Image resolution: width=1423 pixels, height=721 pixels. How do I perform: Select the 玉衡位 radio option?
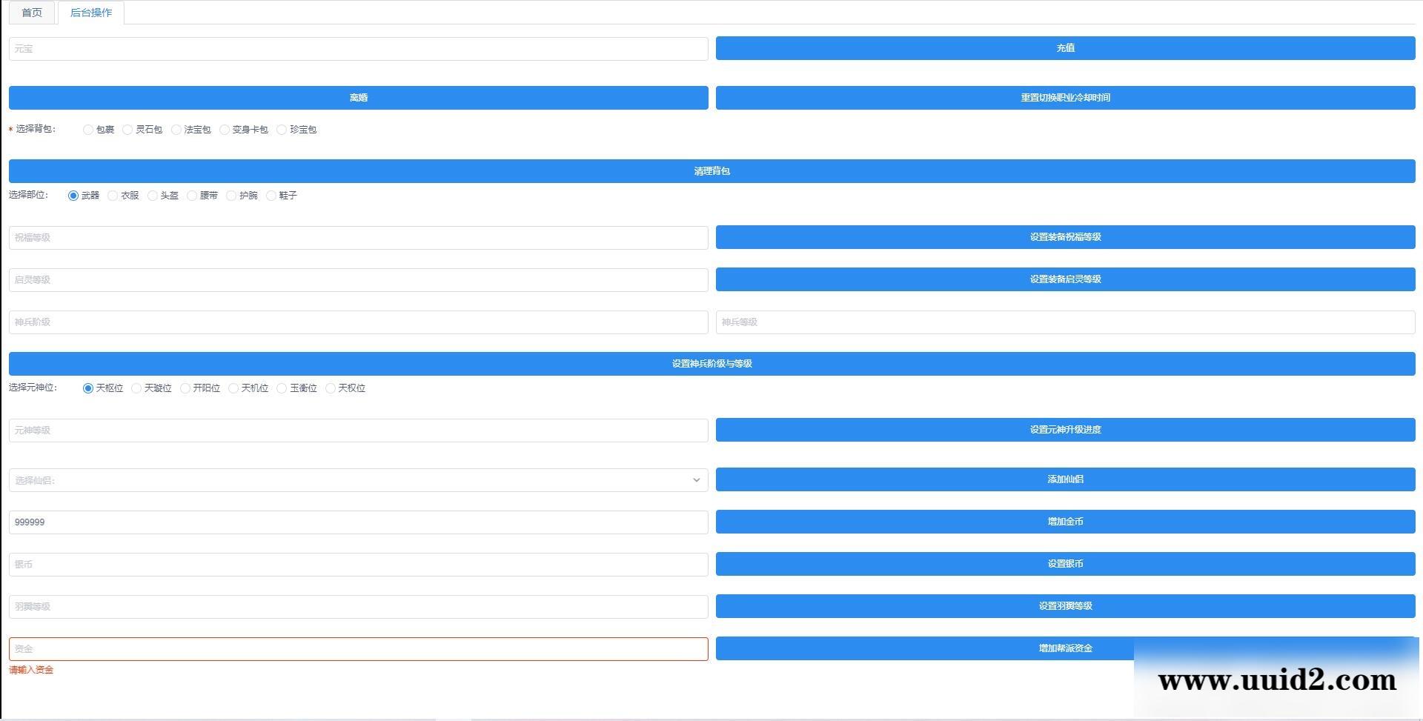tap(282, 388)
